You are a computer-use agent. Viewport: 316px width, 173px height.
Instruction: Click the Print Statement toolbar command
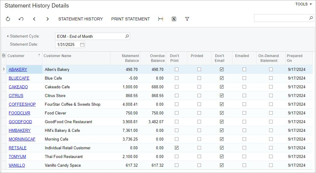point(130,19)
